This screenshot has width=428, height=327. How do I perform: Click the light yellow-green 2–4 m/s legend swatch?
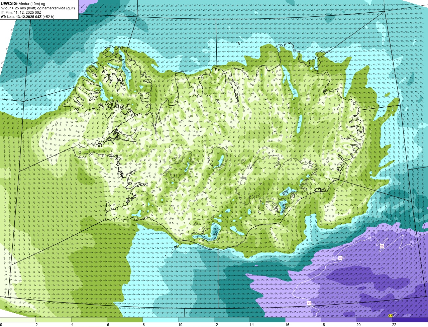point(53,320)
